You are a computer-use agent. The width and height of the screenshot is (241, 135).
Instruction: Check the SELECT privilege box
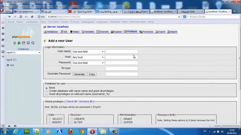(x=50, y=119)
